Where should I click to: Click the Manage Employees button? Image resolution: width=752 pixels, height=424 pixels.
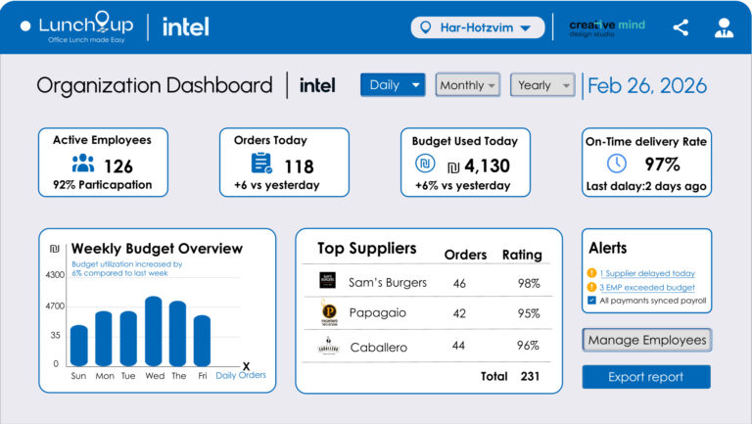point(646,340)
